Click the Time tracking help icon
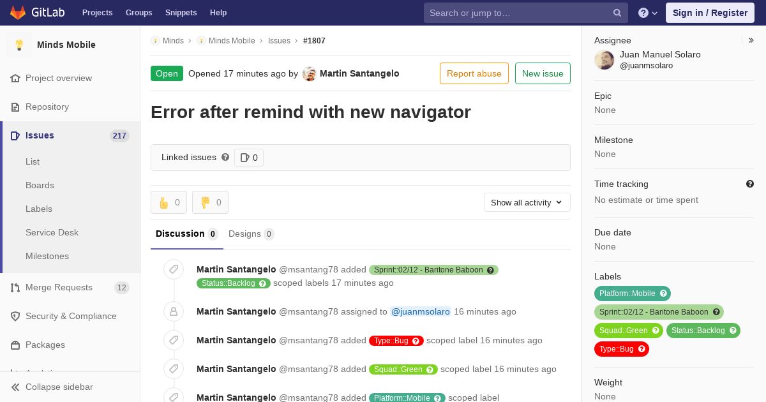Image resolution: width=766 pixels, height=402 pixels. [750, 184]
